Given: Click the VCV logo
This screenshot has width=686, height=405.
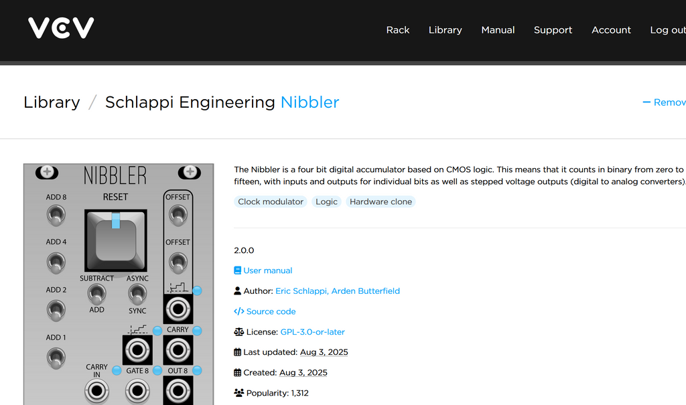Looking at the screenshot, I should (x=61, y=28).
